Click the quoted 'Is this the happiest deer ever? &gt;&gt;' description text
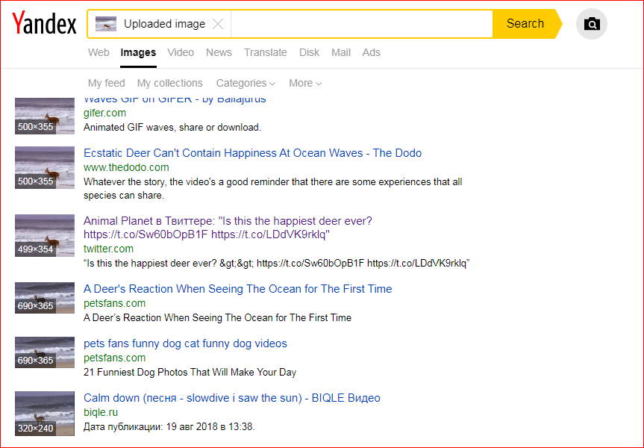The image size is (644, 448). (276, 263)
